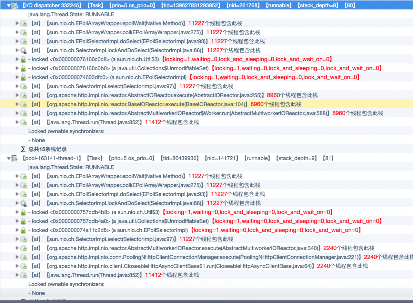Click lockAndDoSelect frame icon under I/O dispatcher thread
The height and width of the screenshot is (303, 413).
tap(23, 51)
